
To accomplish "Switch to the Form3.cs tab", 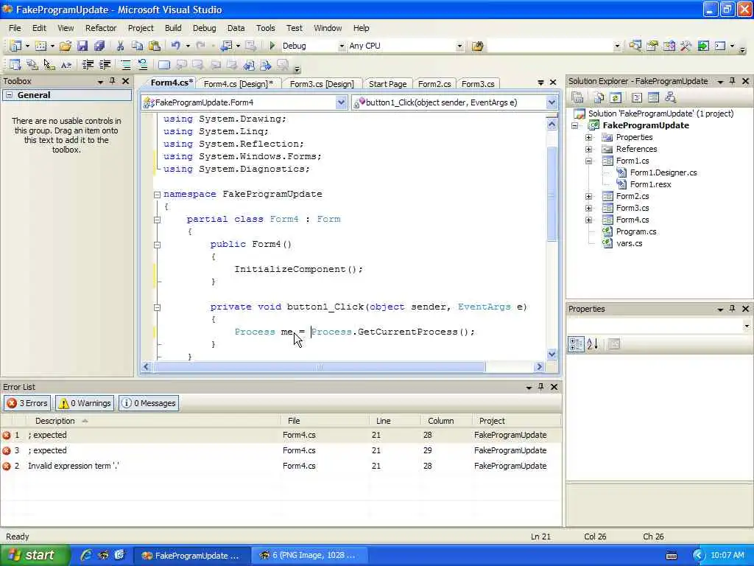I will click(x=478, y=84).
